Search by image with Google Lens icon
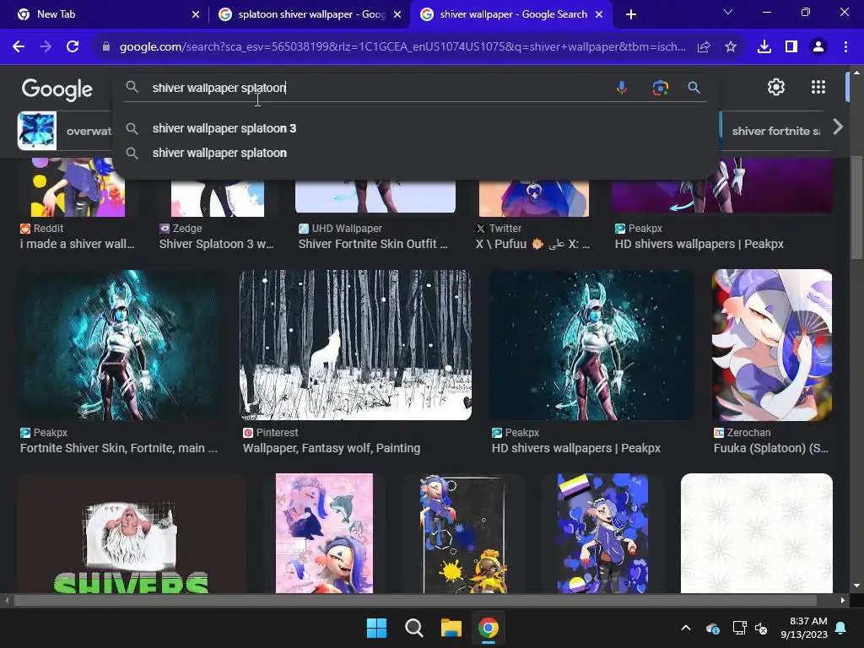Viewport: 864px width, 648px height. pos(660,88)
